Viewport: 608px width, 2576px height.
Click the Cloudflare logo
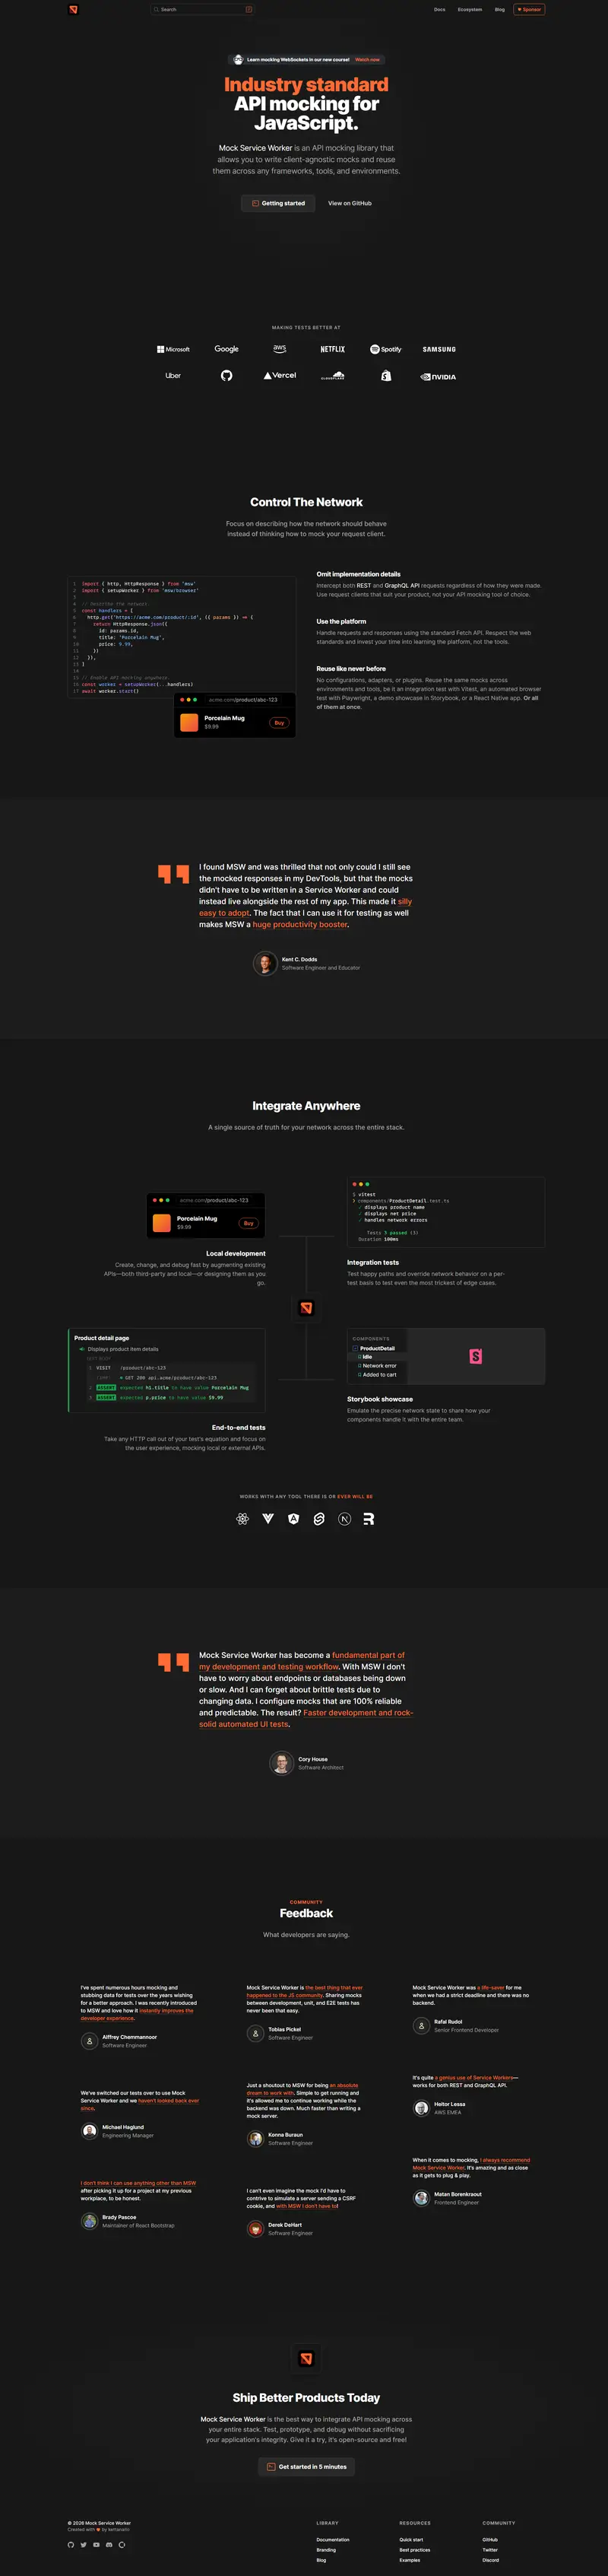[x=333, y=376]
